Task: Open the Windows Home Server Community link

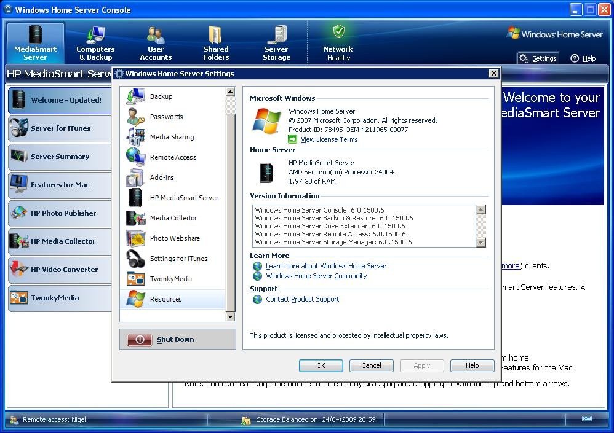Action: tap(316, 276)
